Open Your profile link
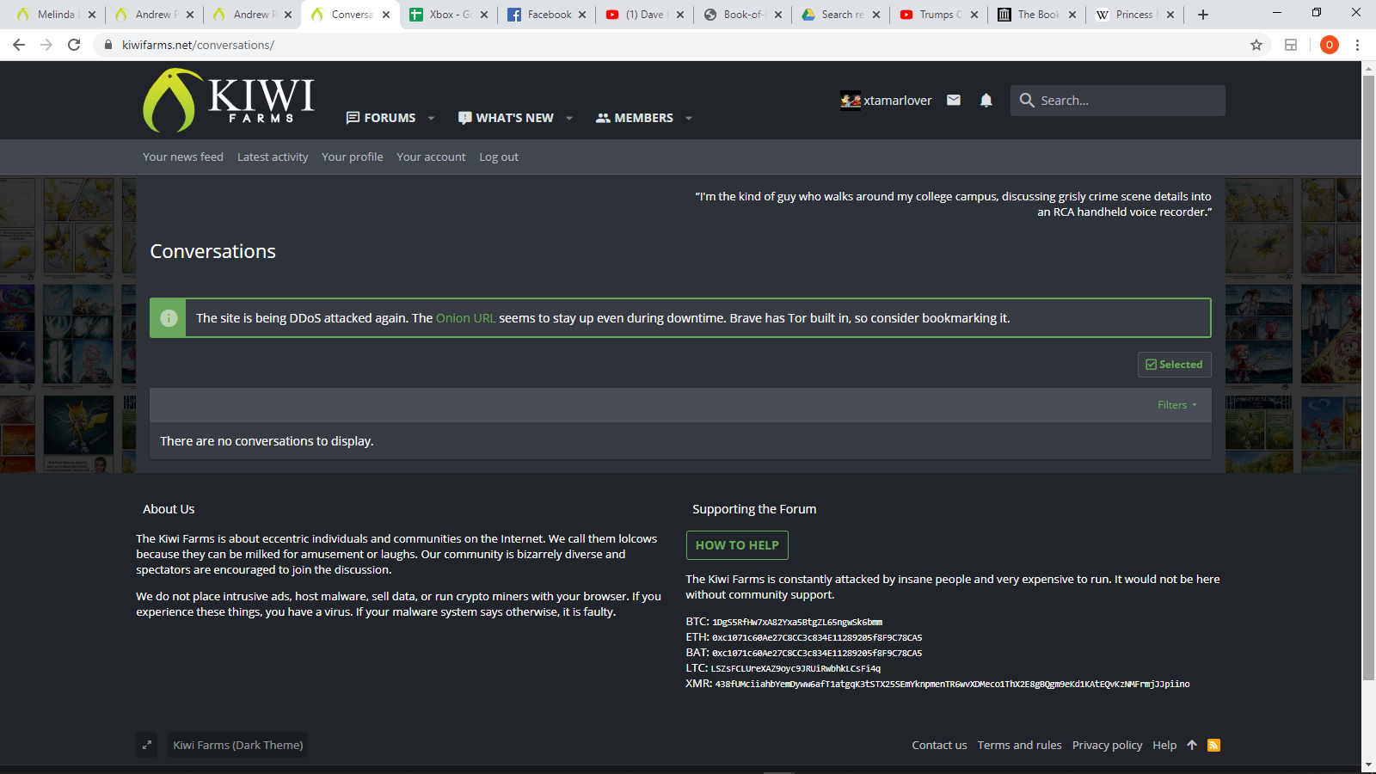The width and height of the screenshot is (1376, 774). click(353, 157)
